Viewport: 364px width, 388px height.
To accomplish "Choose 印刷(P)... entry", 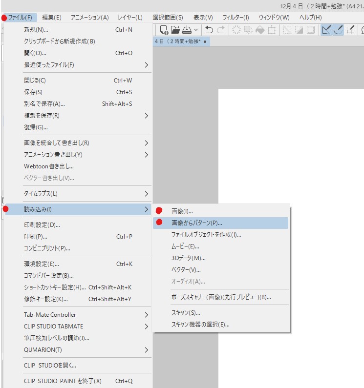I will 78,237.
